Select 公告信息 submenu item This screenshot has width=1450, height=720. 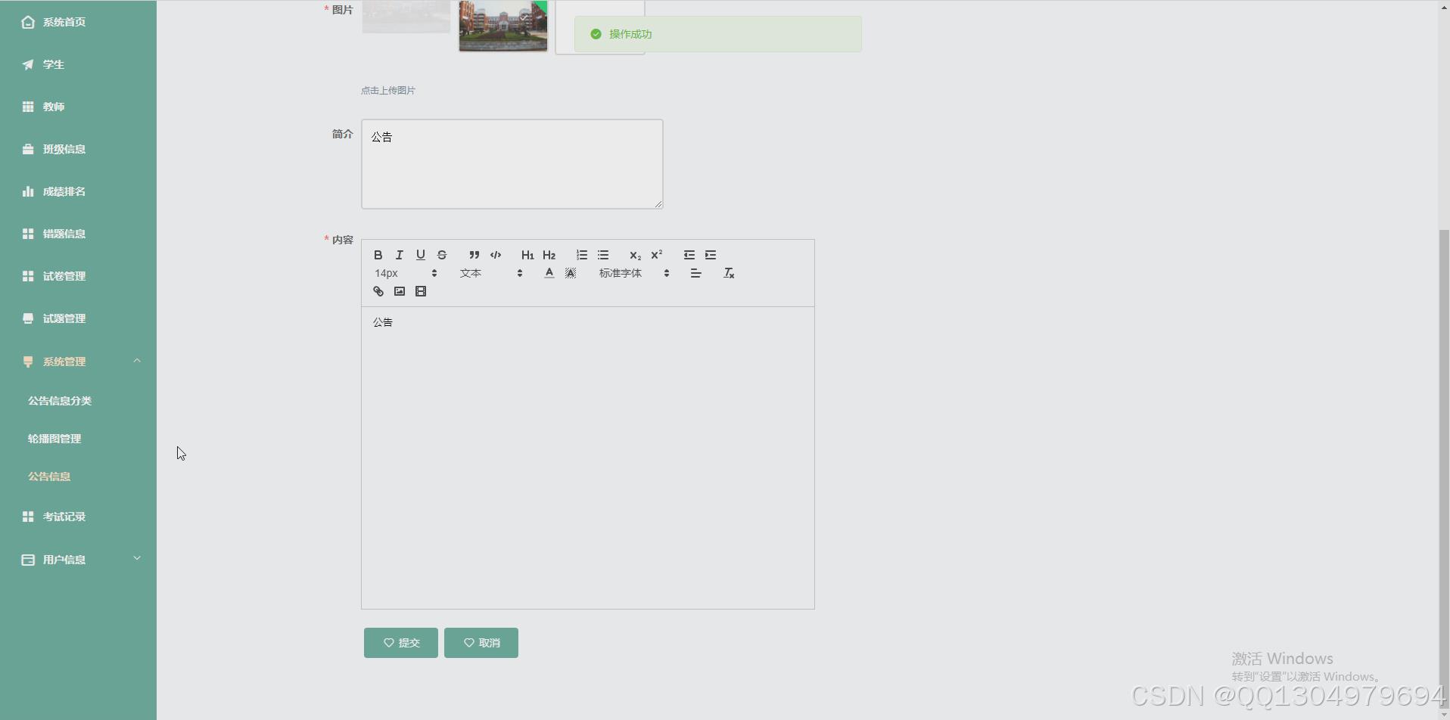pos(49,476)
